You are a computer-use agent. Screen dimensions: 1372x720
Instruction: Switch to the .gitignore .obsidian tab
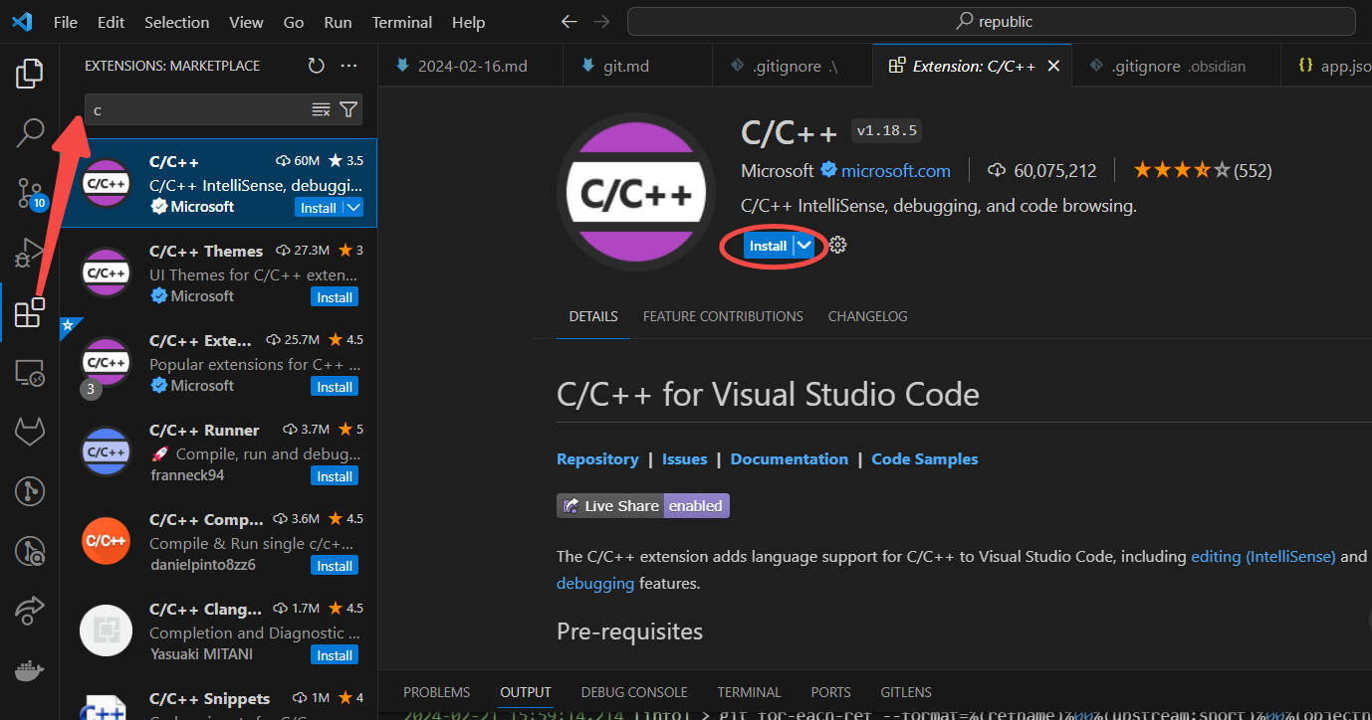tap(1175, 66)
